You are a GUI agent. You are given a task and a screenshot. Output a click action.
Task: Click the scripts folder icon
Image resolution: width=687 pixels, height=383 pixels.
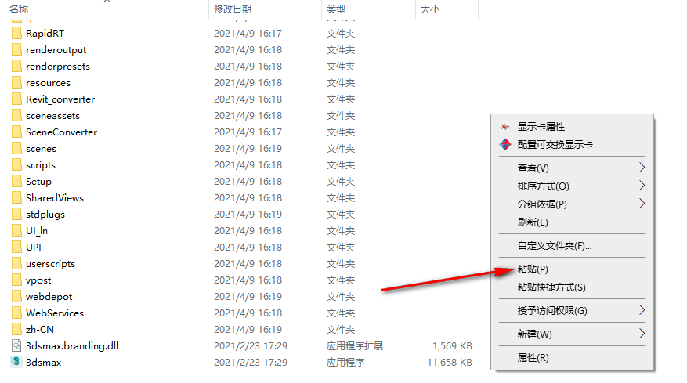pos(16,164)
